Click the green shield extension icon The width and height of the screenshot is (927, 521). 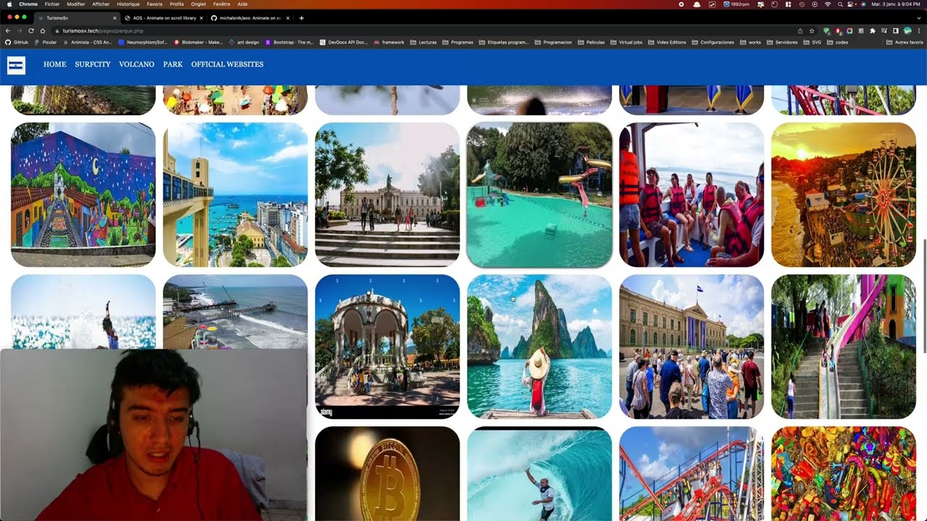pyautogui.click(x=826, y=30)
